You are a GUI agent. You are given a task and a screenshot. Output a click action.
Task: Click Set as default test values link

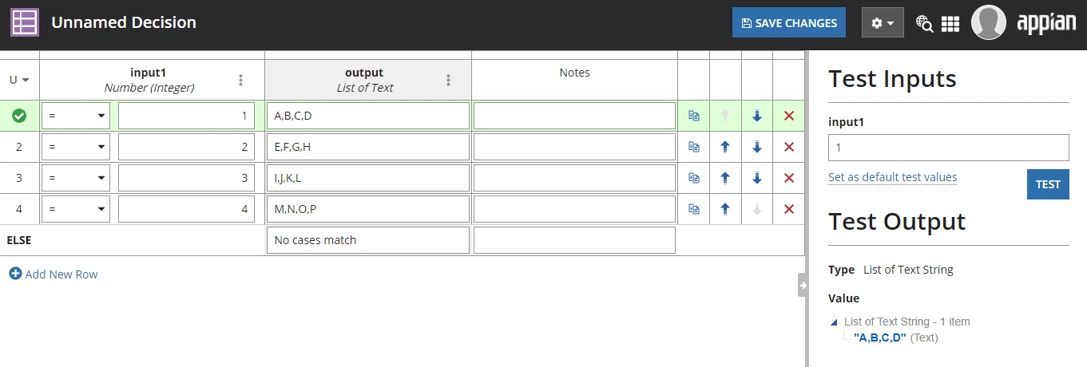[892, 177]
